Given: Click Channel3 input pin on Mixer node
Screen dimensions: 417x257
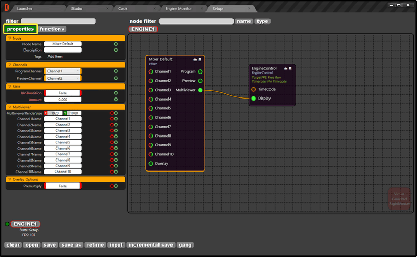Looking at the screenshot, I should [x=151, y=90].
